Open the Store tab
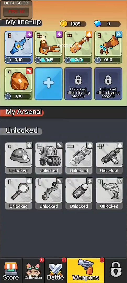127x283 pixels. click(x=11, y=271)
